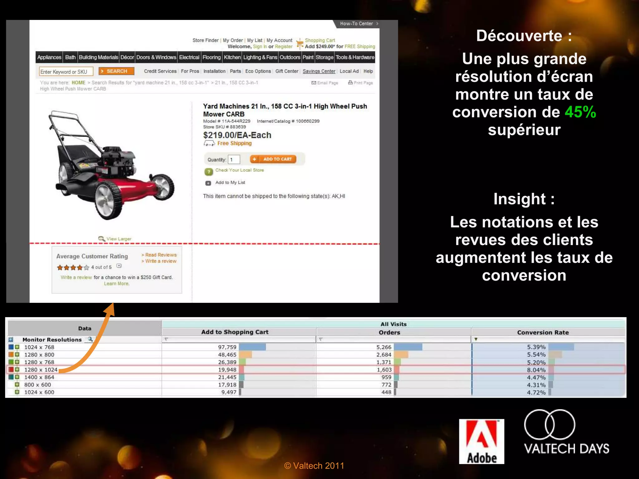
Task: Open the Building Materials menu
Action: [99, 57]
